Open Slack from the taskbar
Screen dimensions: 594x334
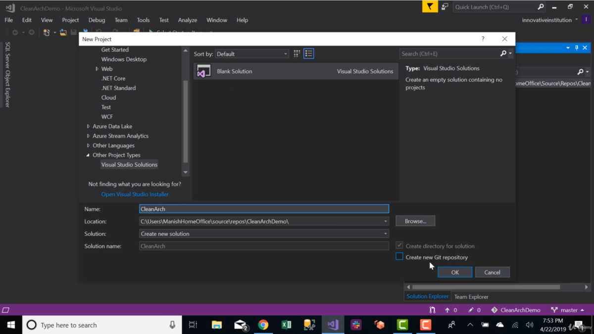[356, 325]
